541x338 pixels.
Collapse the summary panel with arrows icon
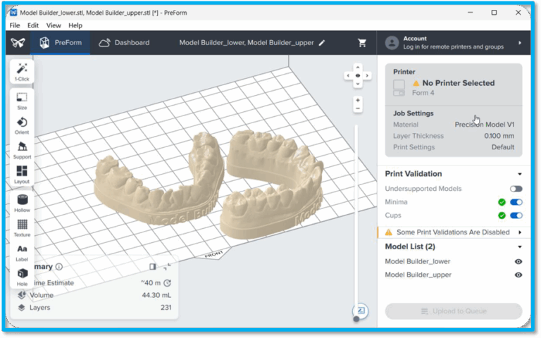tap(167, 267)
